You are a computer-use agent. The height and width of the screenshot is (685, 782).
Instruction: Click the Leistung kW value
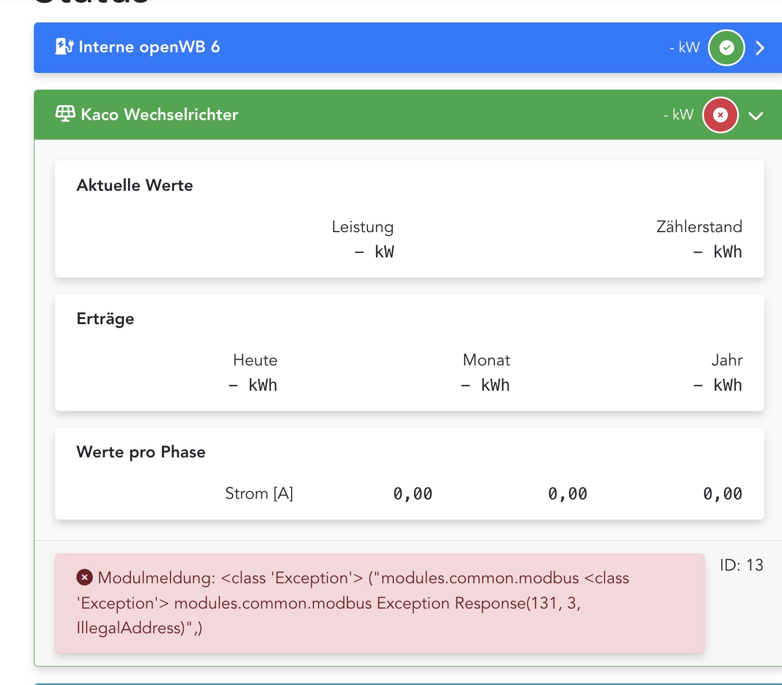(374, 252)
